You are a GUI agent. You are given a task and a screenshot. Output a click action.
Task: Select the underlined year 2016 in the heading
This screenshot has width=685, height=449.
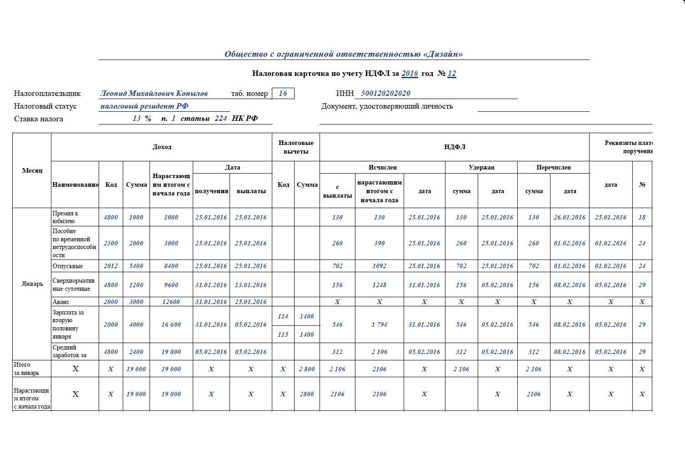[410, 73]
